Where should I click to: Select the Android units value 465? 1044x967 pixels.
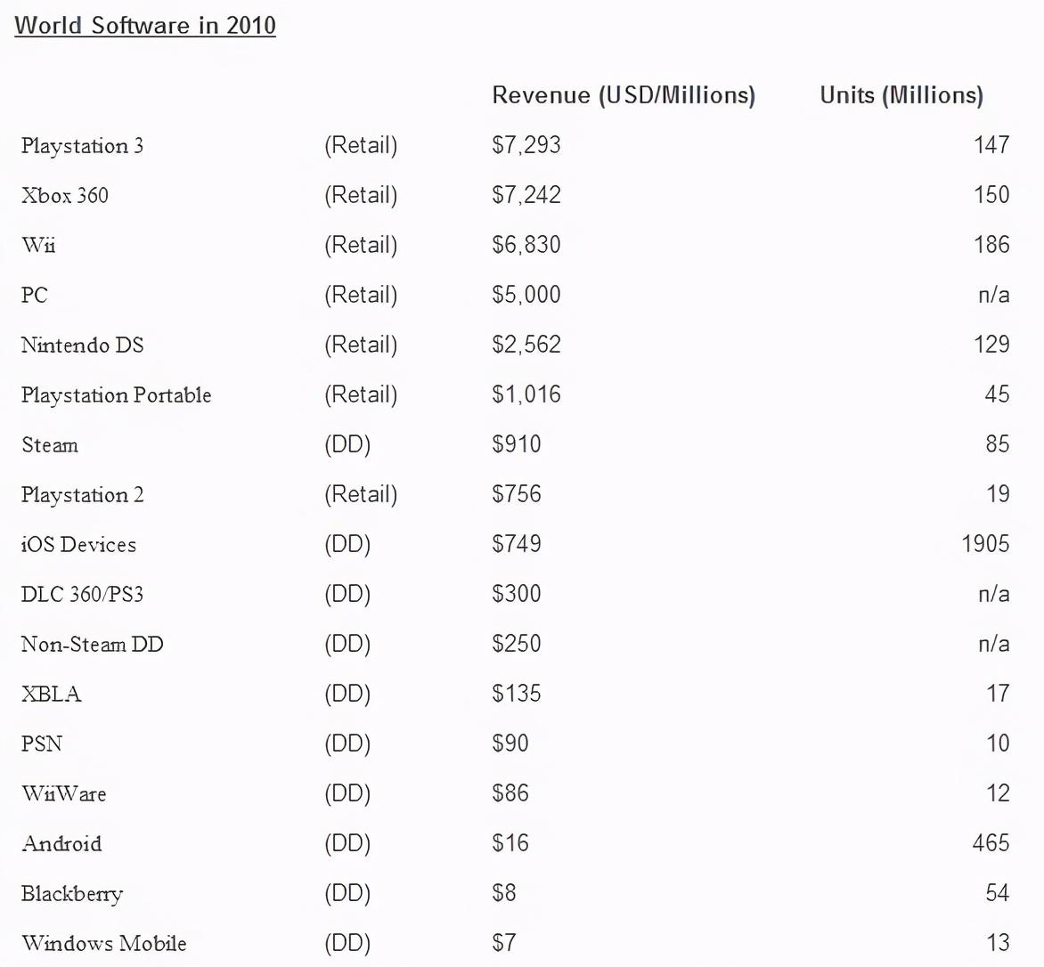click(x=991, y=843)
